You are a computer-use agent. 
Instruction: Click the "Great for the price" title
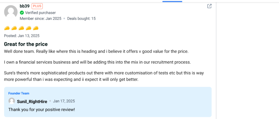tap(26, 44)
